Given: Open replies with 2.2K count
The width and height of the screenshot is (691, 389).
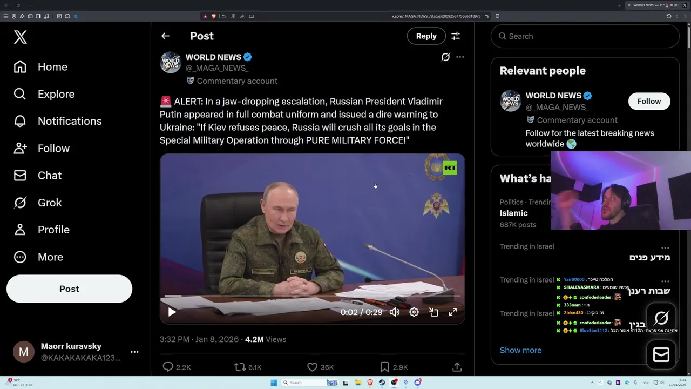Looking at the screenshot, I should coord(177,367).
